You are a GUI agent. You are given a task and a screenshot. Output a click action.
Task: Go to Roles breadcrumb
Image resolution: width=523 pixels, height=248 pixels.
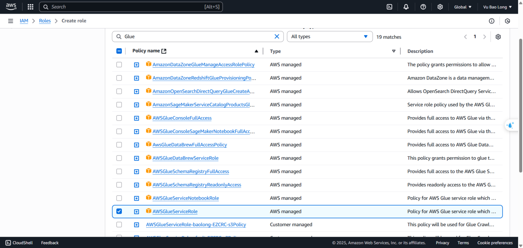click(45, 21)
